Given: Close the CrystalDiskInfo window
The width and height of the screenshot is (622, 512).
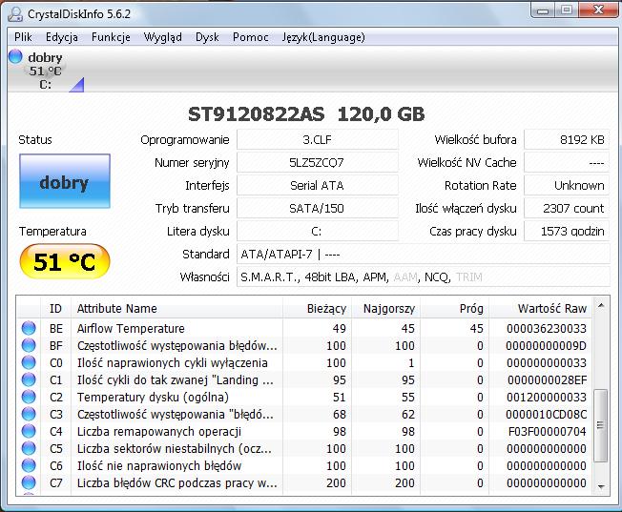Looking at the screenshot, I should point(598,10).
